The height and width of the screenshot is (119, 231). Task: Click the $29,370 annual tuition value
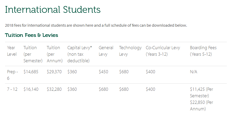point(54,72)
